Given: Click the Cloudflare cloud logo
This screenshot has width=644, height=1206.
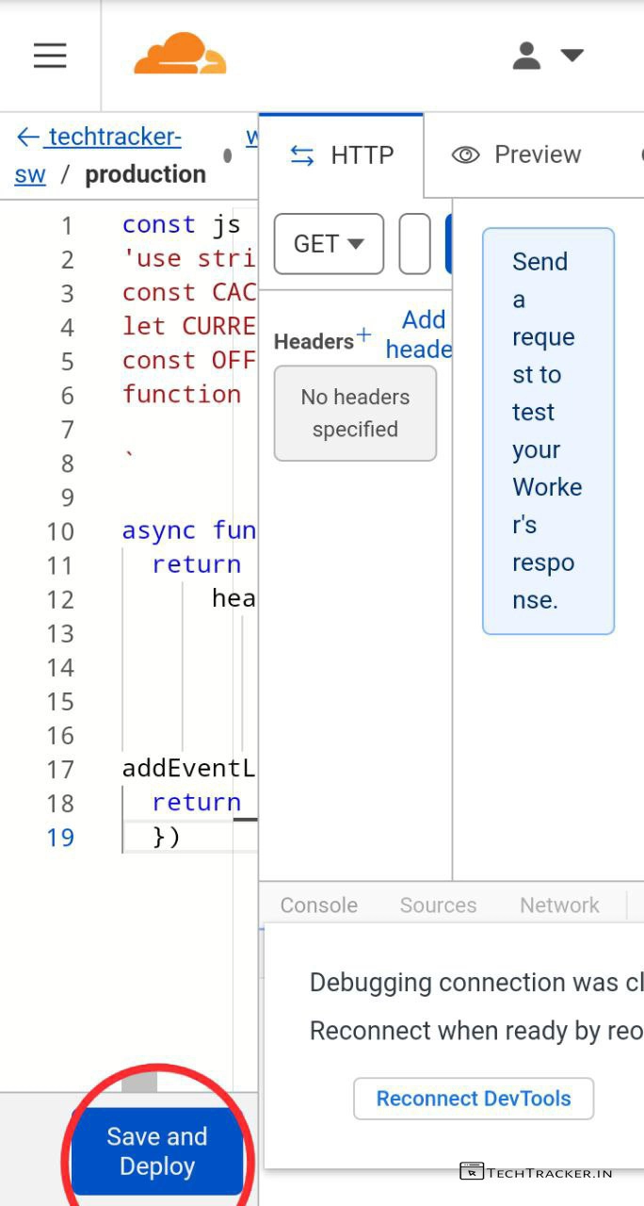Looking at the screenshot, I should coord(180,55).
